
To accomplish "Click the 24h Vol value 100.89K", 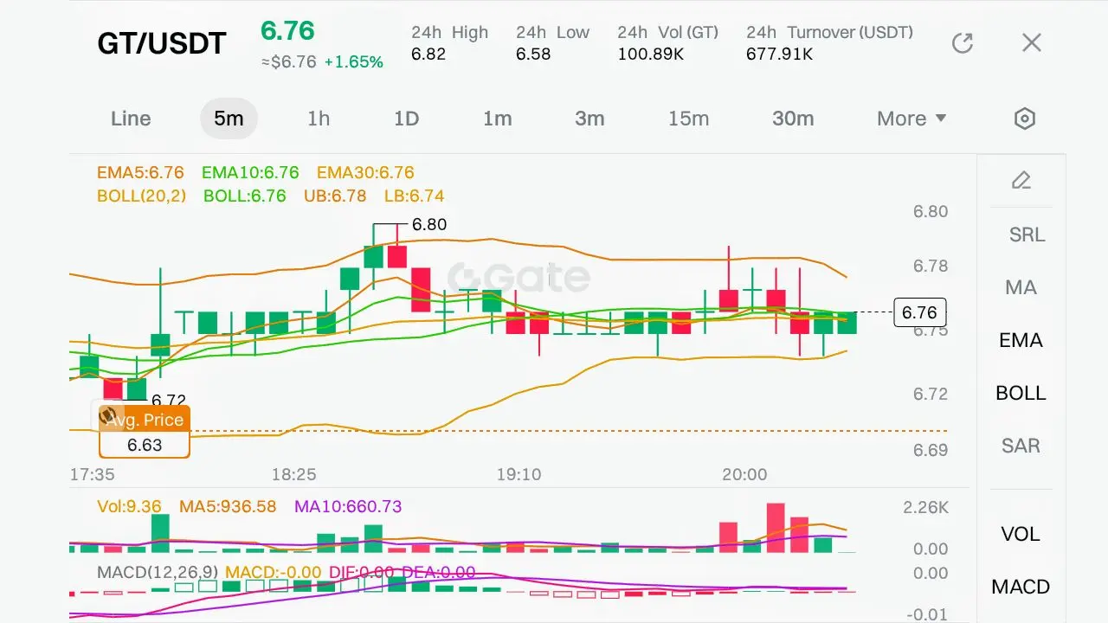I will [652, 54].
